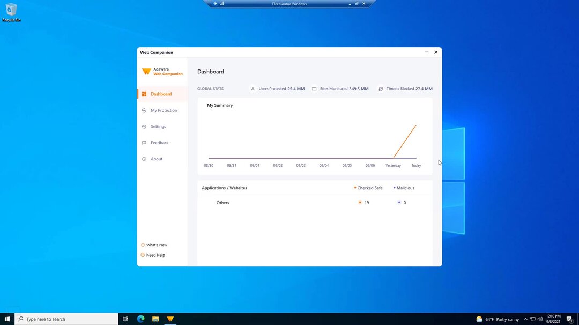This screenshot has width=579, height=325.
Task: Open the Recycle Bin desktop icon
Action: click(11, 12)
